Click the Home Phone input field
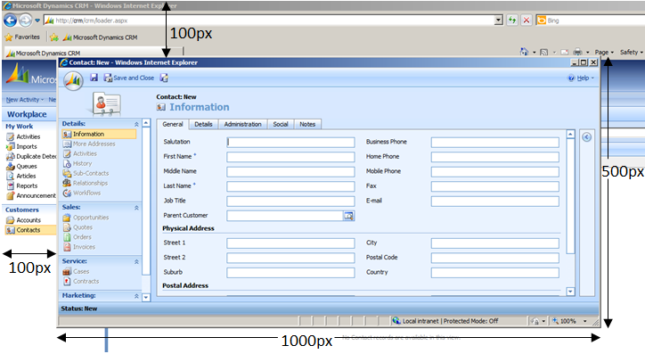 pyautogui.click(x=494, y=157)
